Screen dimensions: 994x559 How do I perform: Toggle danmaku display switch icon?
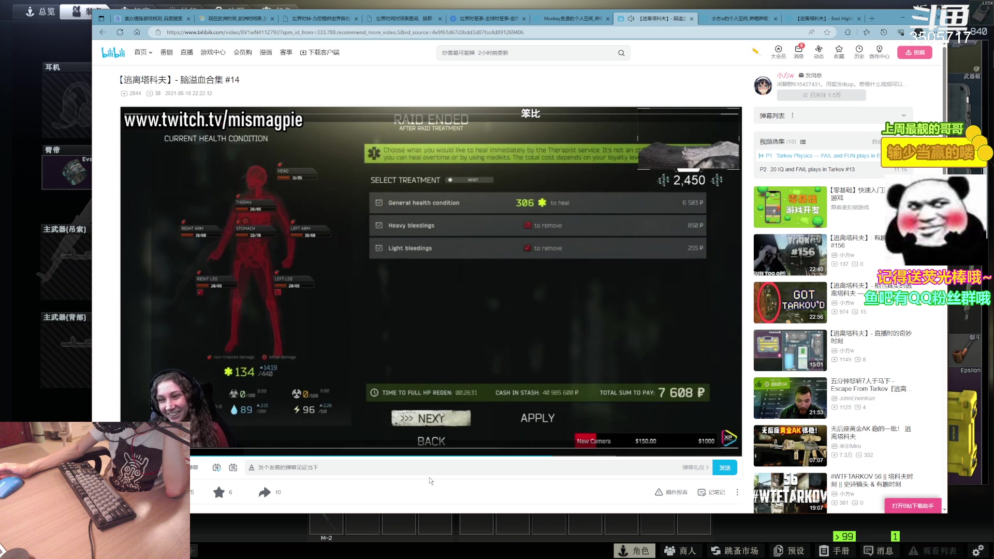pyautogui.click(x=216, y=467)
